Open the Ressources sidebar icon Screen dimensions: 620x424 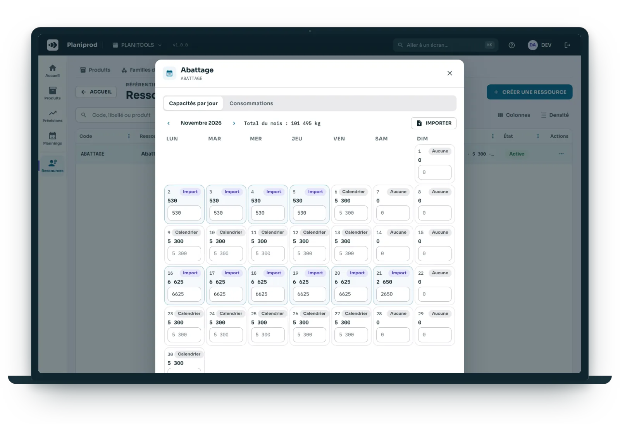pos(52,166)
